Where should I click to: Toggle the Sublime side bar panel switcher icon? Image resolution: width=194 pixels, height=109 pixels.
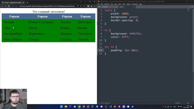[x=99, y=103]
